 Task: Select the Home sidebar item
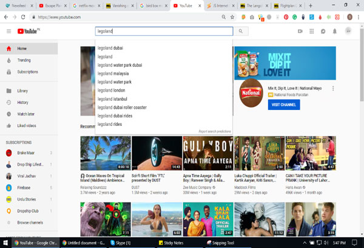29,49
